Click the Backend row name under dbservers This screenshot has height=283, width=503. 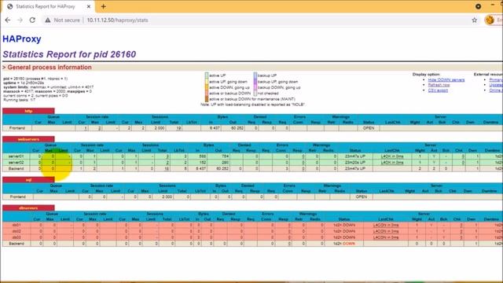coord(17,244)
